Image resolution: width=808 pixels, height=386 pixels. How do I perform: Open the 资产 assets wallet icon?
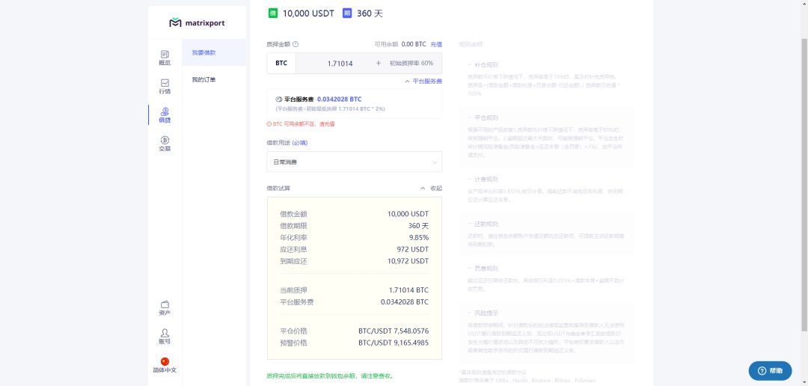165,308
